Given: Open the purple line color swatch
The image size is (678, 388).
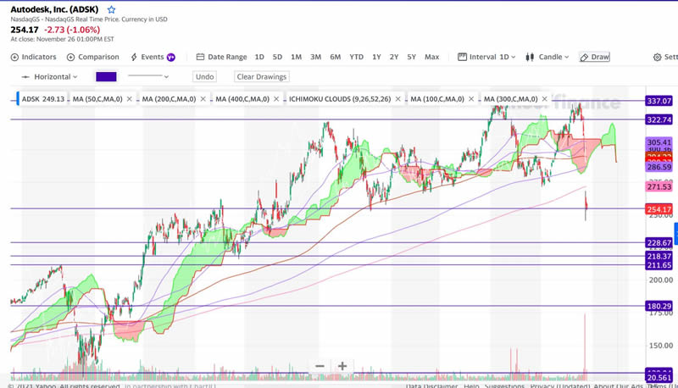Looking at the screenshot, I should 106,77.
